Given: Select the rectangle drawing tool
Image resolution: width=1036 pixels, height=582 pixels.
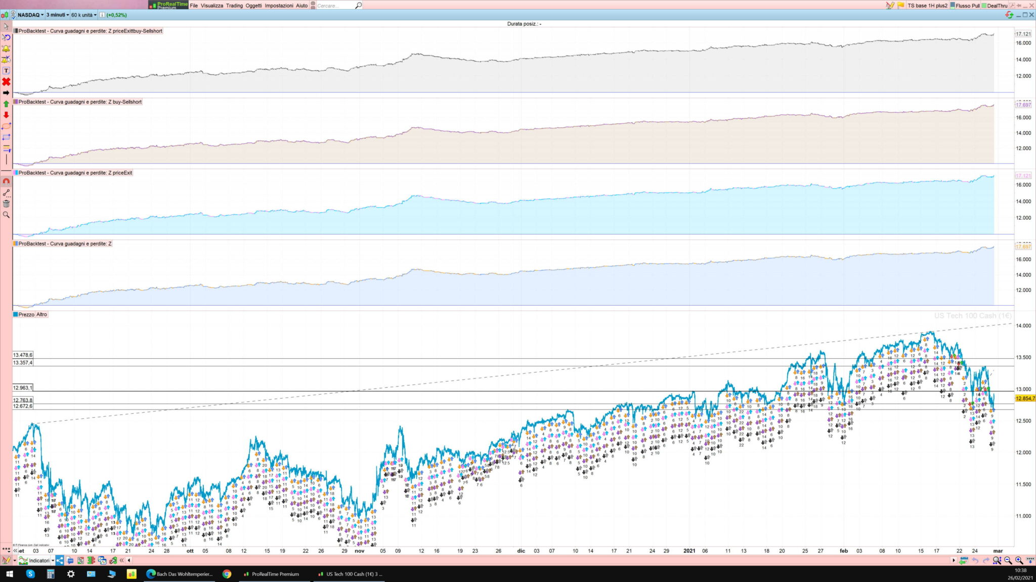Looking at the screenshot, I should (x=6, y=137).
